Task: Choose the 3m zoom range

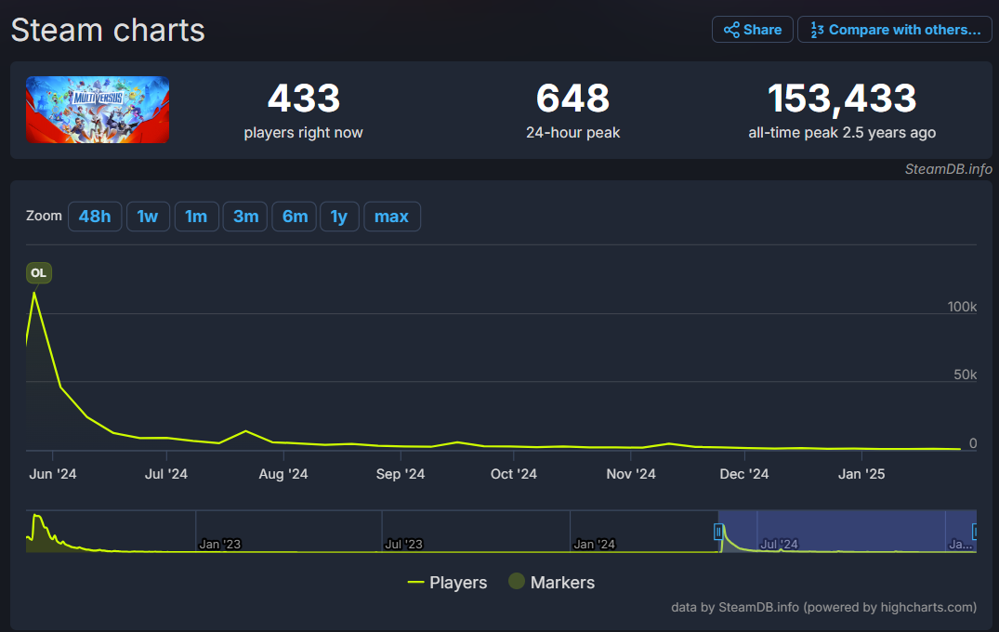Action: (x=245, y=217)
